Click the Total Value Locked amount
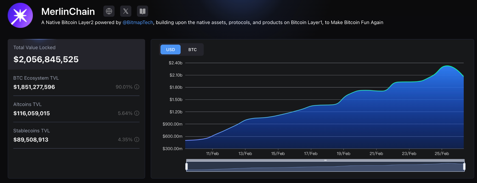Image resolution: width=477 pixels, height=183 pixels. coord(46,60)
